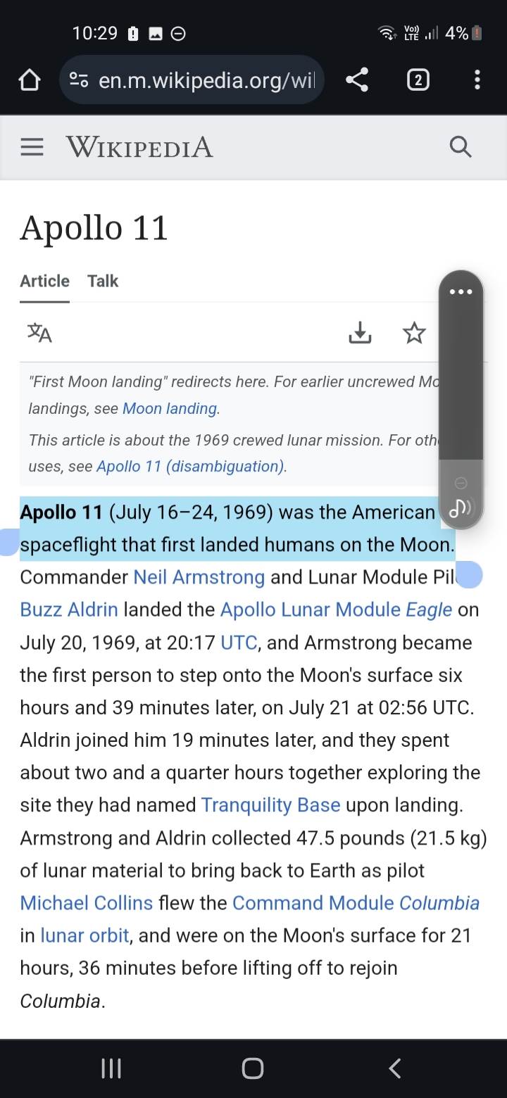
Task: Follow the Tranquility Base link
Action: coord(270,804)
